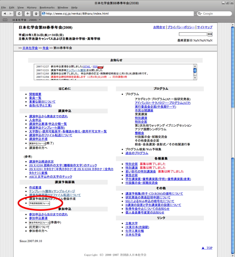Click the URL address bar
The height and width of the screenshot is (257, 235).
tap(117, 14)
